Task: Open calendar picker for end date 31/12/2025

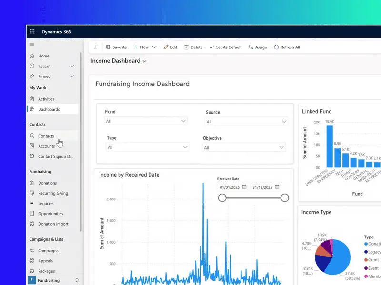Action: tap(277, 187)
